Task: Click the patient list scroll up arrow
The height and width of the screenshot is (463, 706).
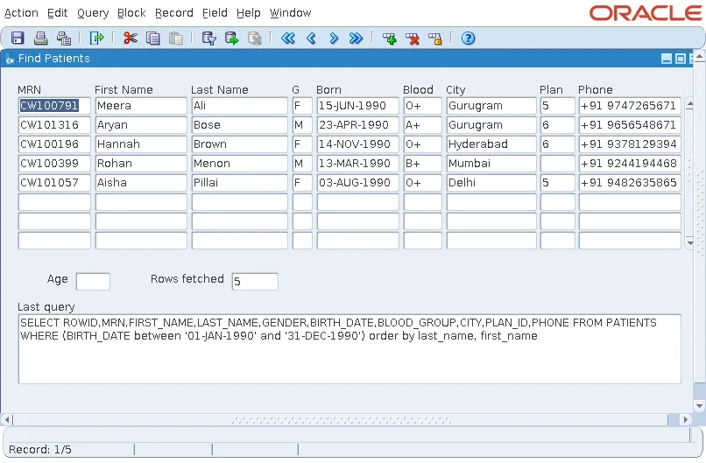Action: click(689, 104)
